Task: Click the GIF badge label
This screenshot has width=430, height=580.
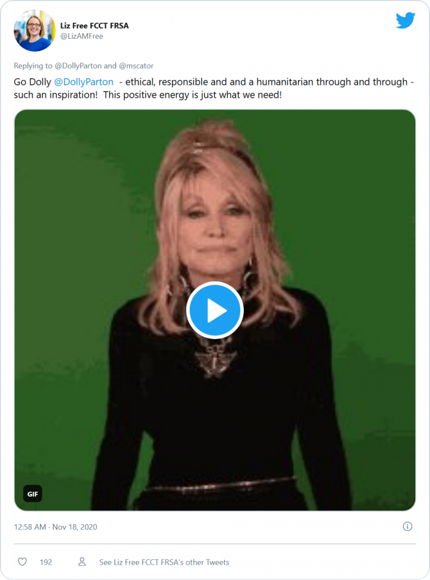Action: tap(33, 494)
